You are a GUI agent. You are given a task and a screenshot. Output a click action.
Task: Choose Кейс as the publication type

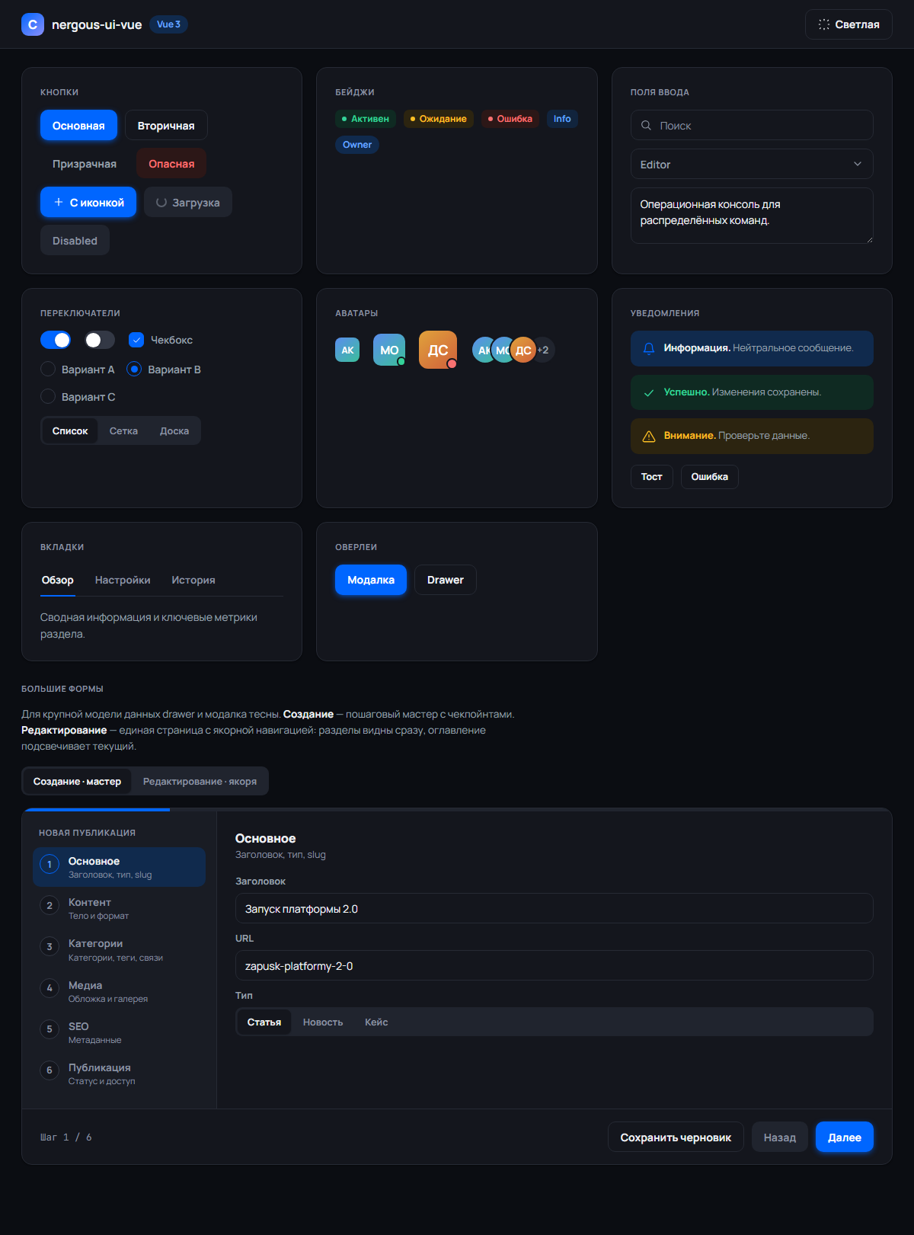pyautogui.click(x=376, y=1022)
